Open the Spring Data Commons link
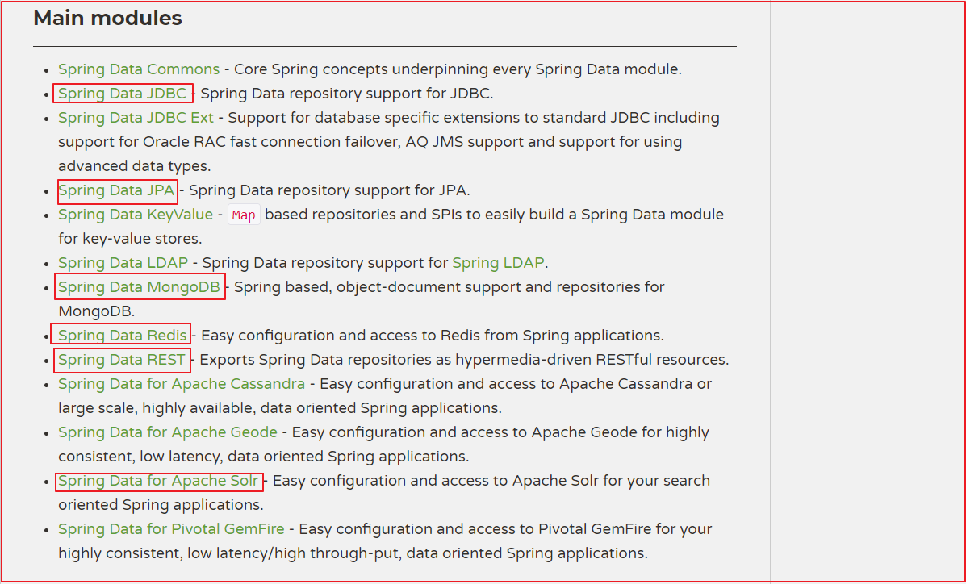Screen dimensions: 966x584 [139, 69]
